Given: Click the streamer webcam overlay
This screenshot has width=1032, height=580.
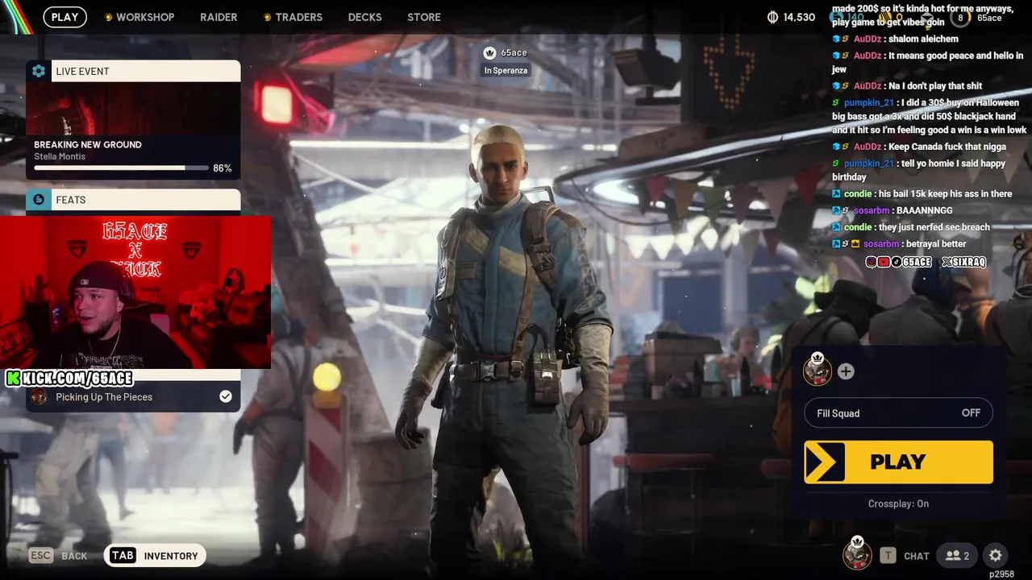Looking at the screenshot, I should click(135, 292).
